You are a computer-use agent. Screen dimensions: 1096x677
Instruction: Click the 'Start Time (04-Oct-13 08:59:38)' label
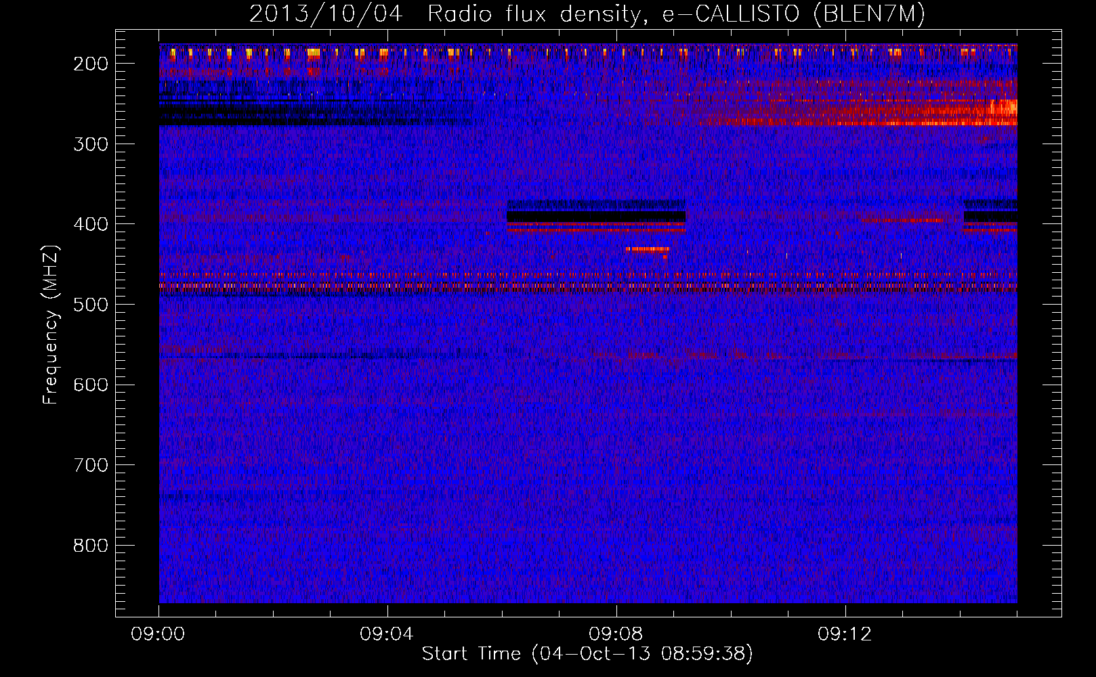(x=587, y=654)
